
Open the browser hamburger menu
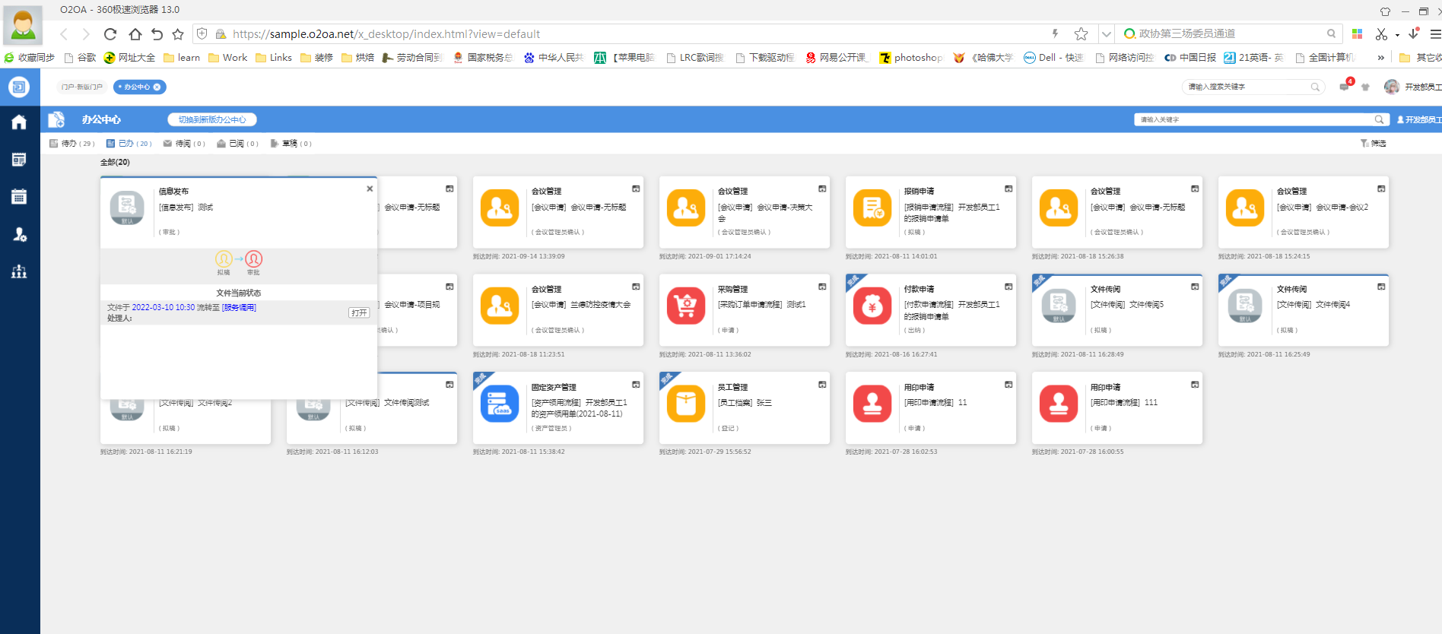click(1435, 34)
